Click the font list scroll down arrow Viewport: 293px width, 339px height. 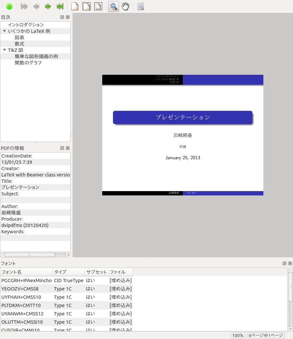pyautogui.click(x=291, y=329)
